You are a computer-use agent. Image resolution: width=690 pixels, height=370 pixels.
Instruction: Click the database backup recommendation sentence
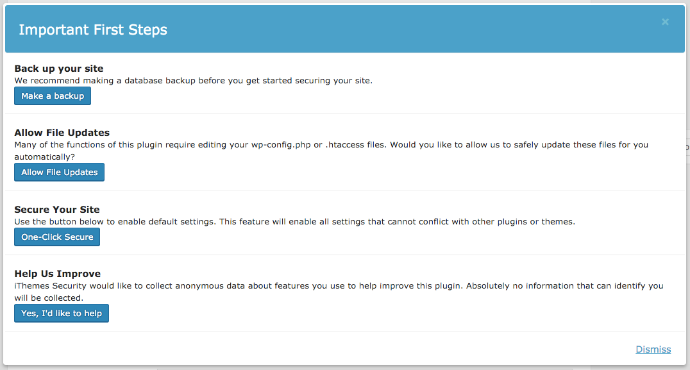193,81
